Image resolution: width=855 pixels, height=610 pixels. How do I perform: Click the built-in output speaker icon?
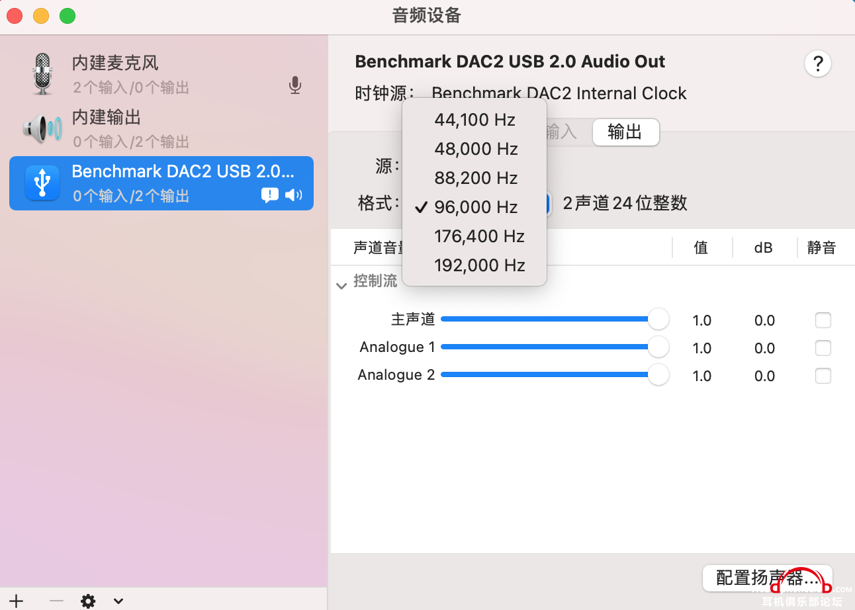pos(42,128)
